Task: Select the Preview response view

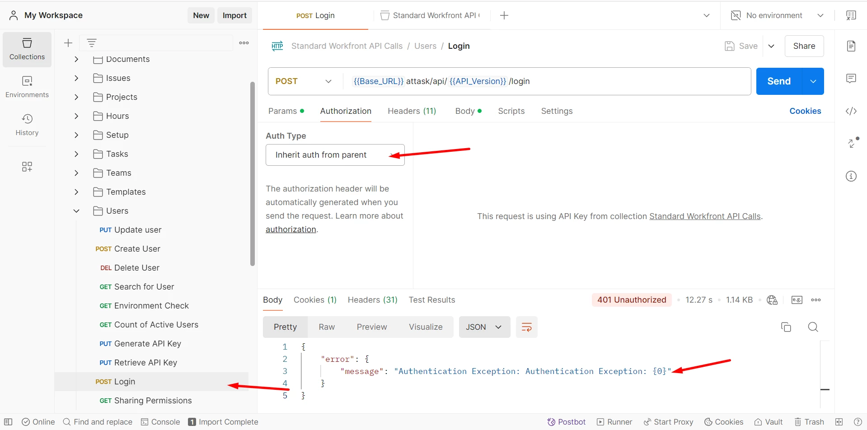Action: [372, 327]
